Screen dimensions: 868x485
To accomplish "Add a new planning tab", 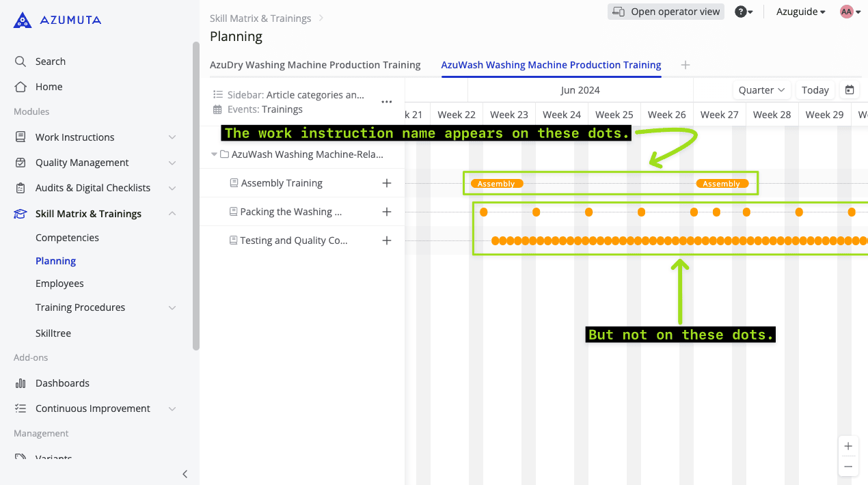I will [x=686, y=65].
